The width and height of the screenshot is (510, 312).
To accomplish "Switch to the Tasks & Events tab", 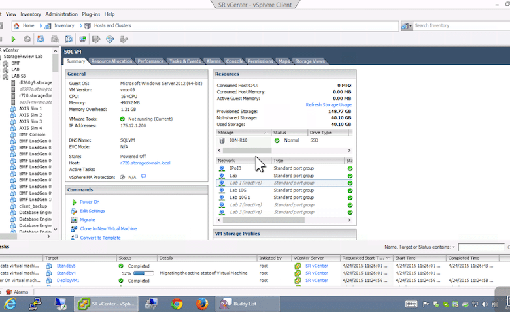I will click(185, 61).
